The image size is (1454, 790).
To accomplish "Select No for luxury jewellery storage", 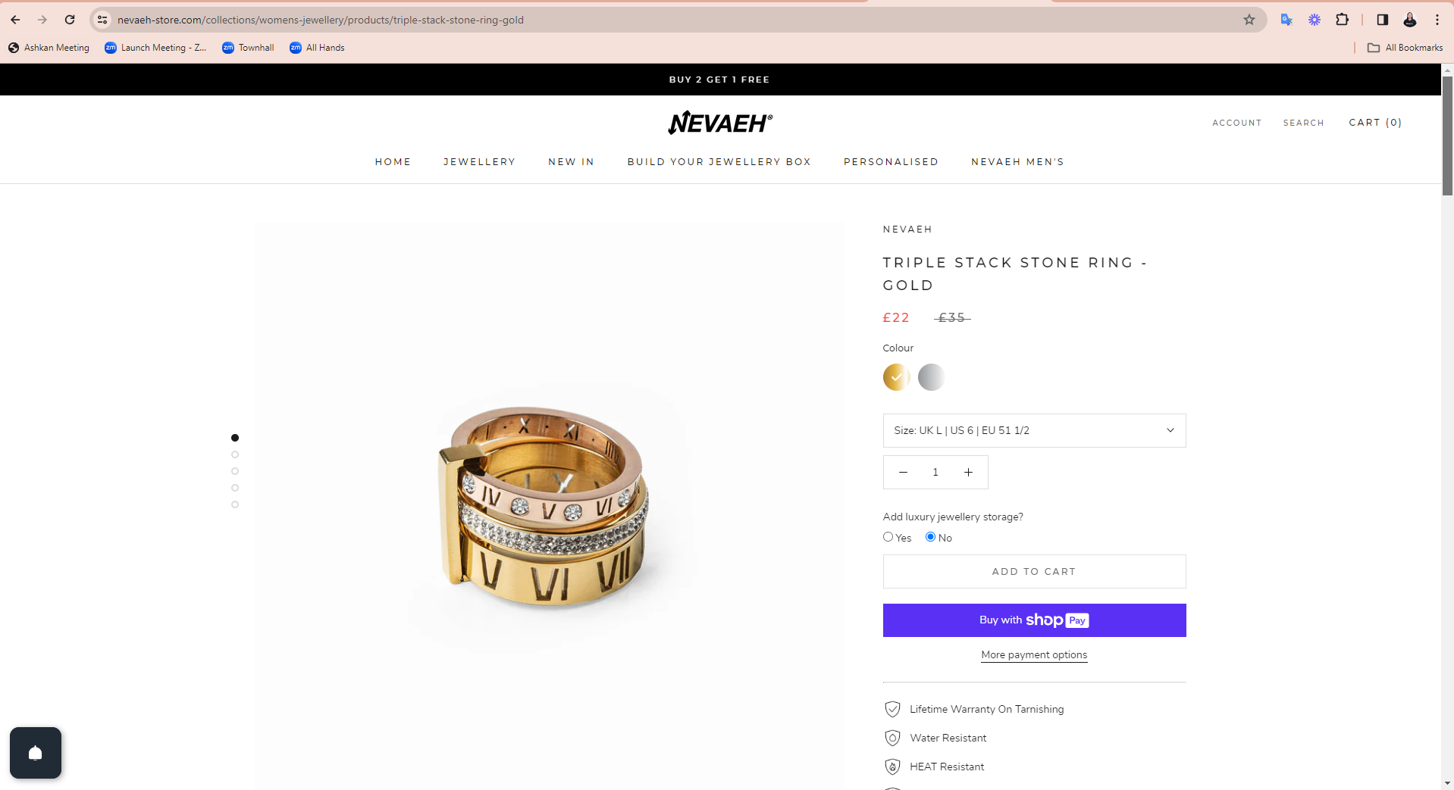I will [x=930, y=537].
